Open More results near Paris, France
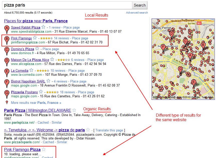The width and height of the screenshot is (216, 158). pyautogui.click(x=36, y=103)
